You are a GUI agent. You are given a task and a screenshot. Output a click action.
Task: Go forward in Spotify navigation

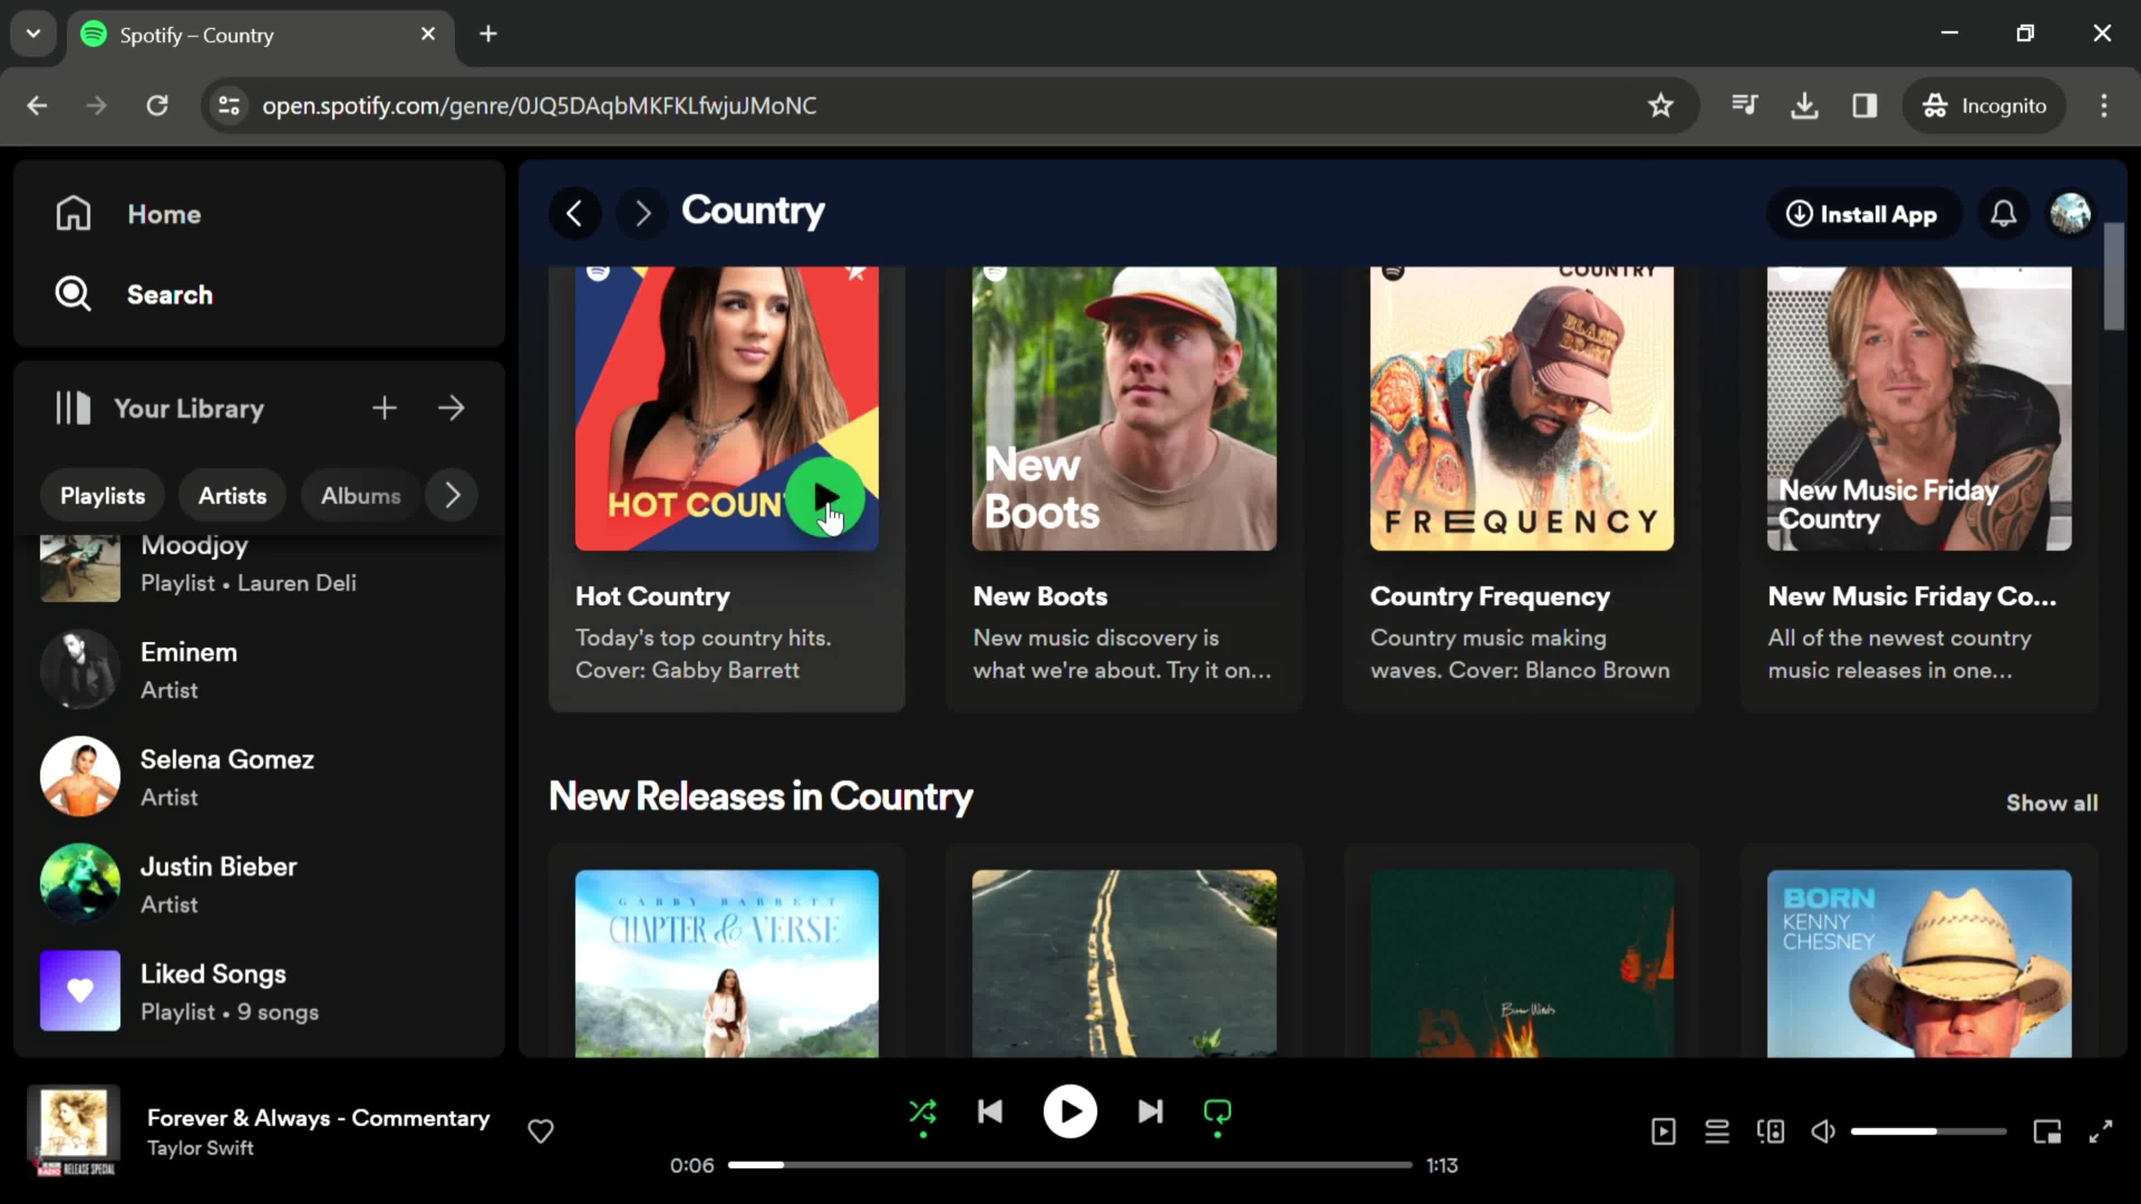coord(642,213)
